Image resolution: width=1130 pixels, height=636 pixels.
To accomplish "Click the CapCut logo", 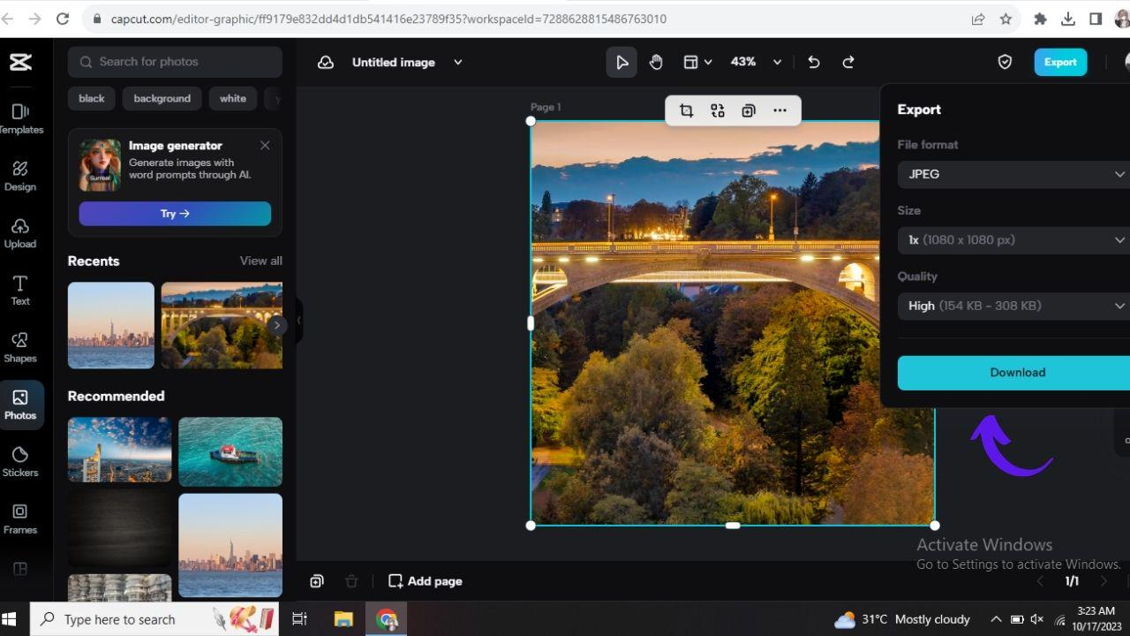I will tap(20, 62).
